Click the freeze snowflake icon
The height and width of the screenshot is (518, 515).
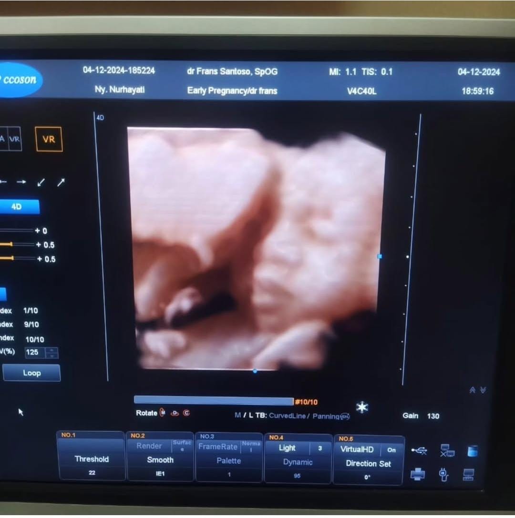pyautogui.click(x=362, y=408)
